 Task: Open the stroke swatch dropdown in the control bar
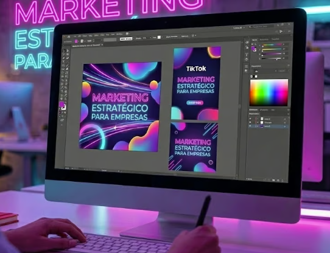[85, 41]
